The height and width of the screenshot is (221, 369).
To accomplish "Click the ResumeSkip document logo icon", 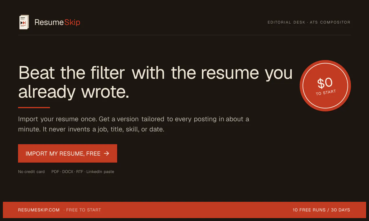I will point(24,22).
